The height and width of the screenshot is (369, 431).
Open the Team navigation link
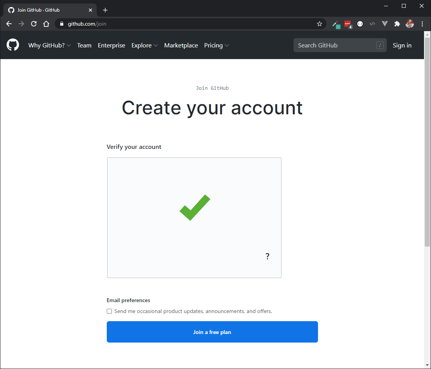pyautogui.click(x=84, y=45)
